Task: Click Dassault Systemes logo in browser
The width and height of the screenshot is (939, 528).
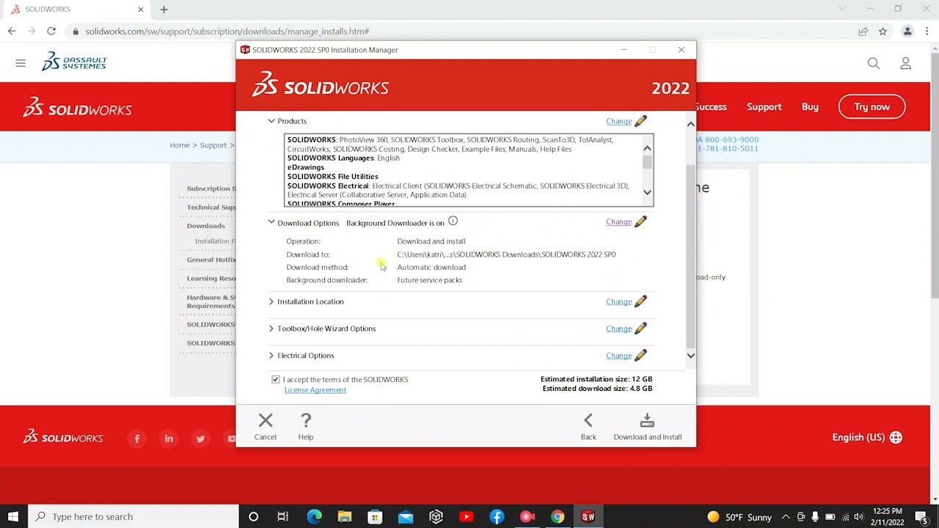Action: tap(74, 62)
